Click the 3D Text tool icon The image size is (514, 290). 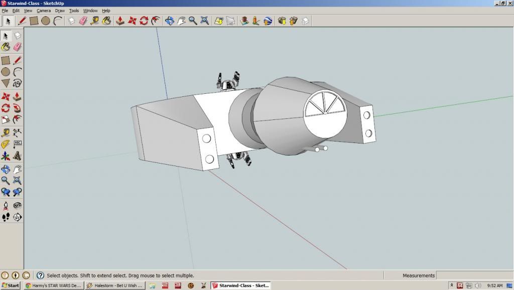click(x=17, y=156)
